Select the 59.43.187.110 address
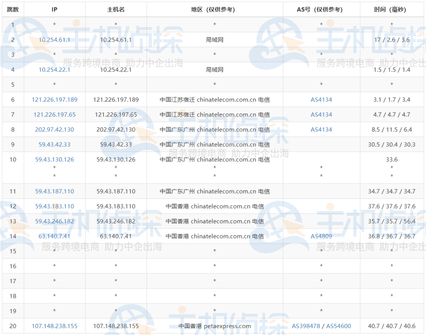Screen dimensions: 426x335 [x=54, y=191]
